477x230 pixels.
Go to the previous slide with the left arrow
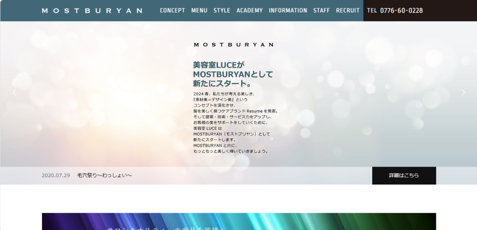pos(14,92)
